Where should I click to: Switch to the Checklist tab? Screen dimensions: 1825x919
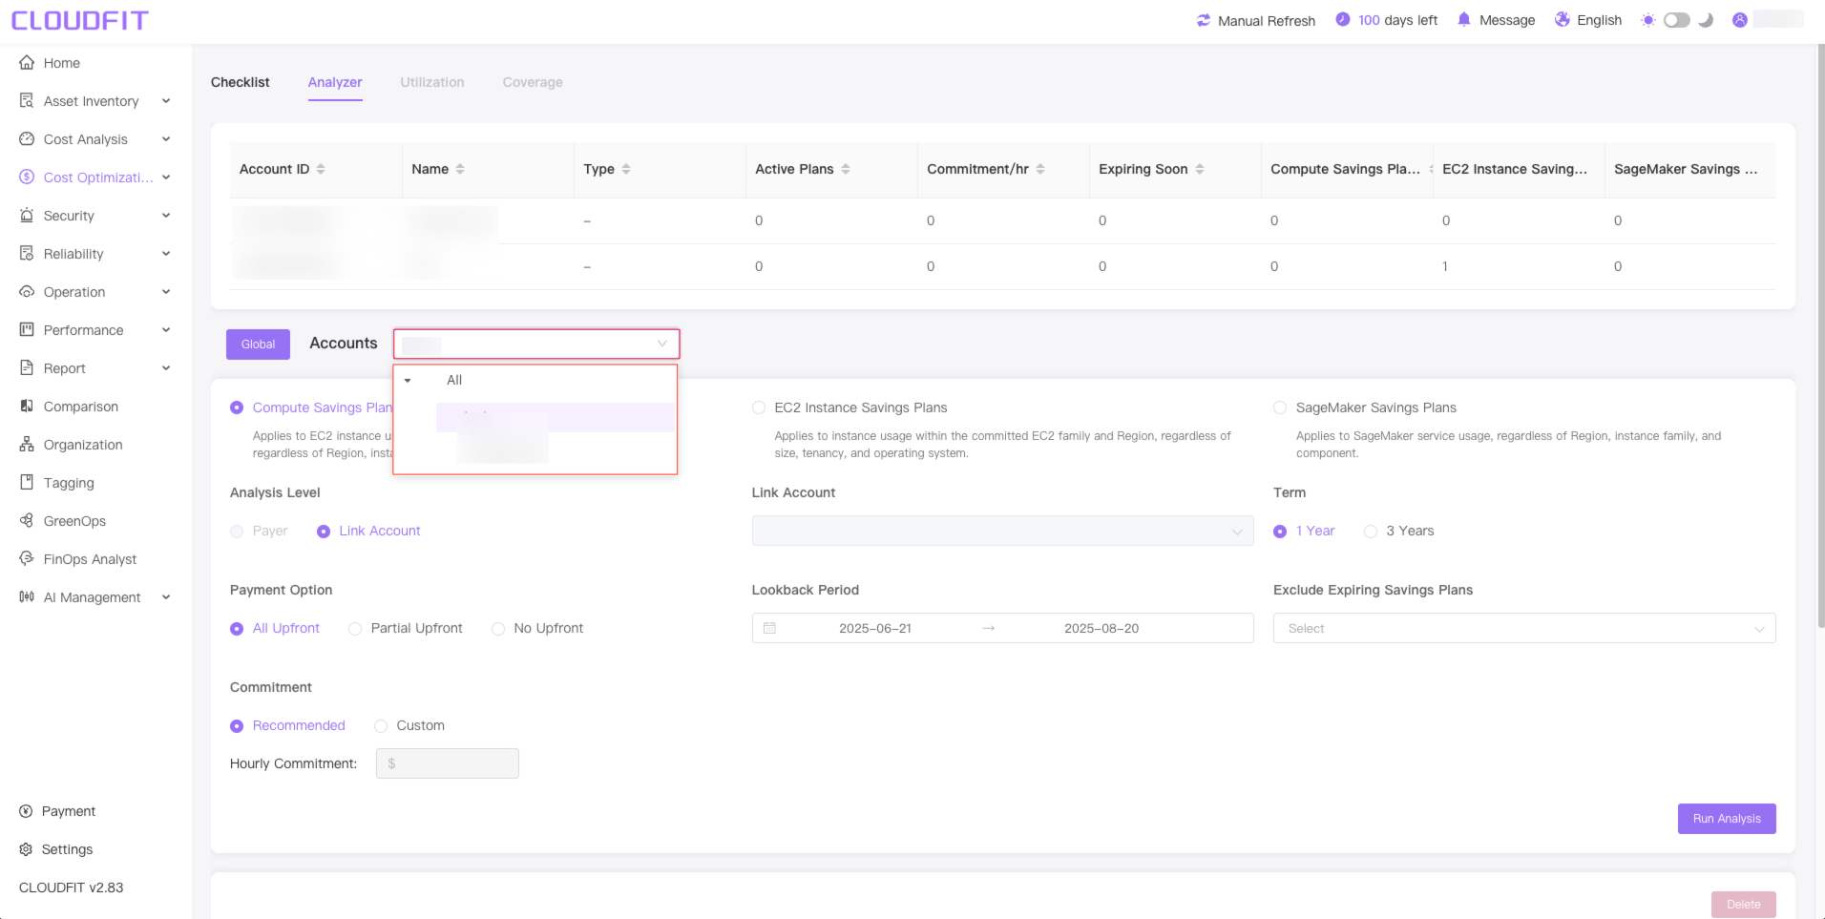click(241, 82)
